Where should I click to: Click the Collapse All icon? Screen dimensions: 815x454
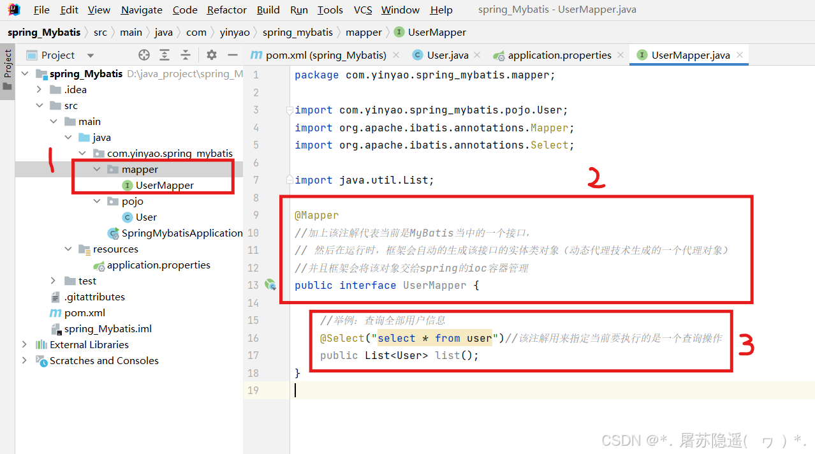tap(185, 55)
